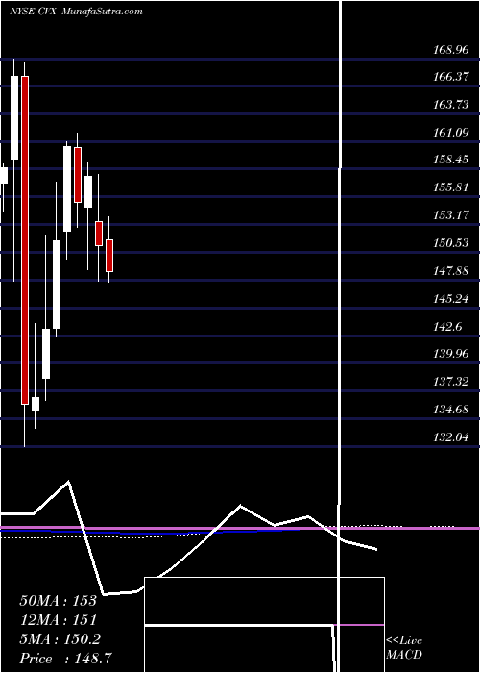Screen dimensions: 480x673
Task: Select the 166.37 price level label
Action: tap(451, 77)
